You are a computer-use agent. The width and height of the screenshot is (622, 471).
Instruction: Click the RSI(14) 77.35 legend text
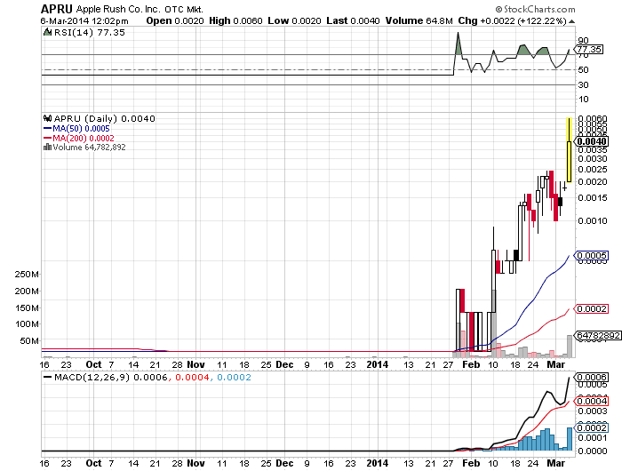(x=90, y=33)
